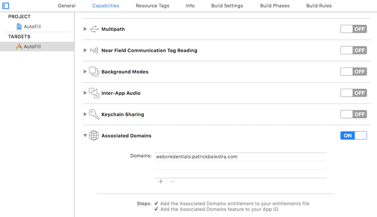Collapse the Associated Domains section
Viewport: 377px width, 217px height.
tap(85, 136)
